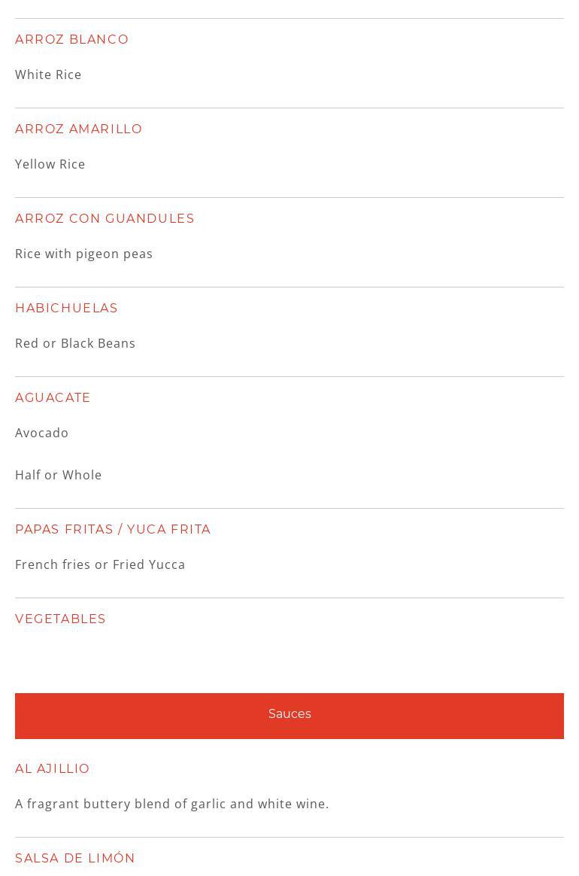Click the Rice with pigeon peas text
Screen dimensions: 579x876
[x=84, y=254]
